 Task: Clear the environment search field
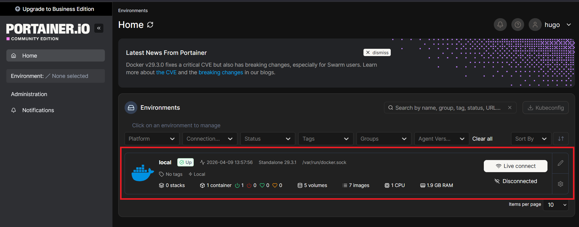click(510, 108)
